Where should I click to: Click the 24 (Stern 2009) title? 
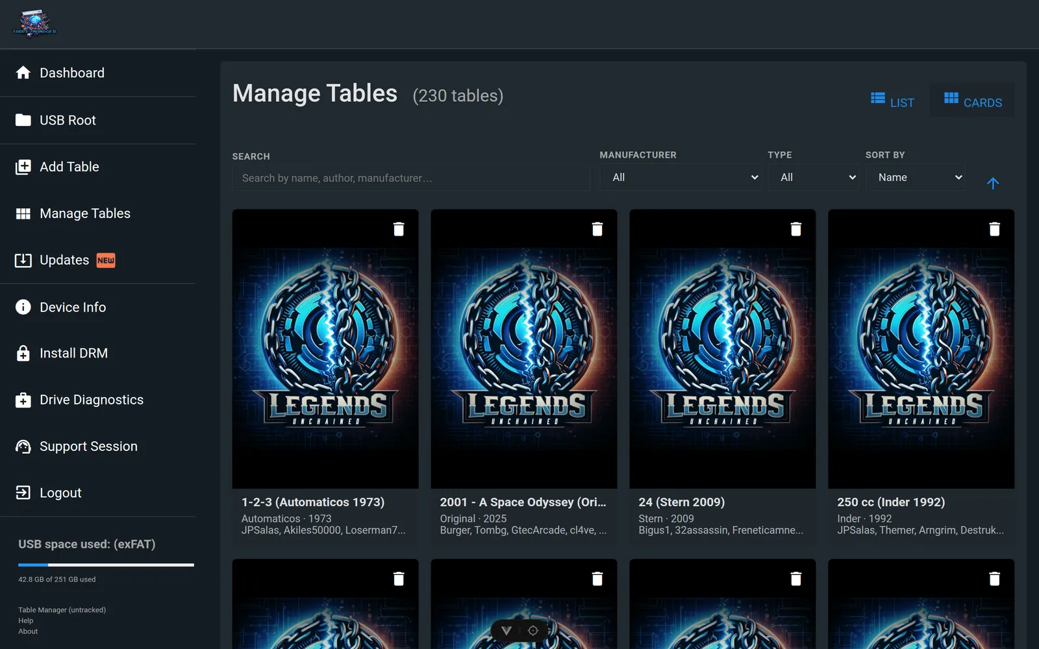[682, 502]
